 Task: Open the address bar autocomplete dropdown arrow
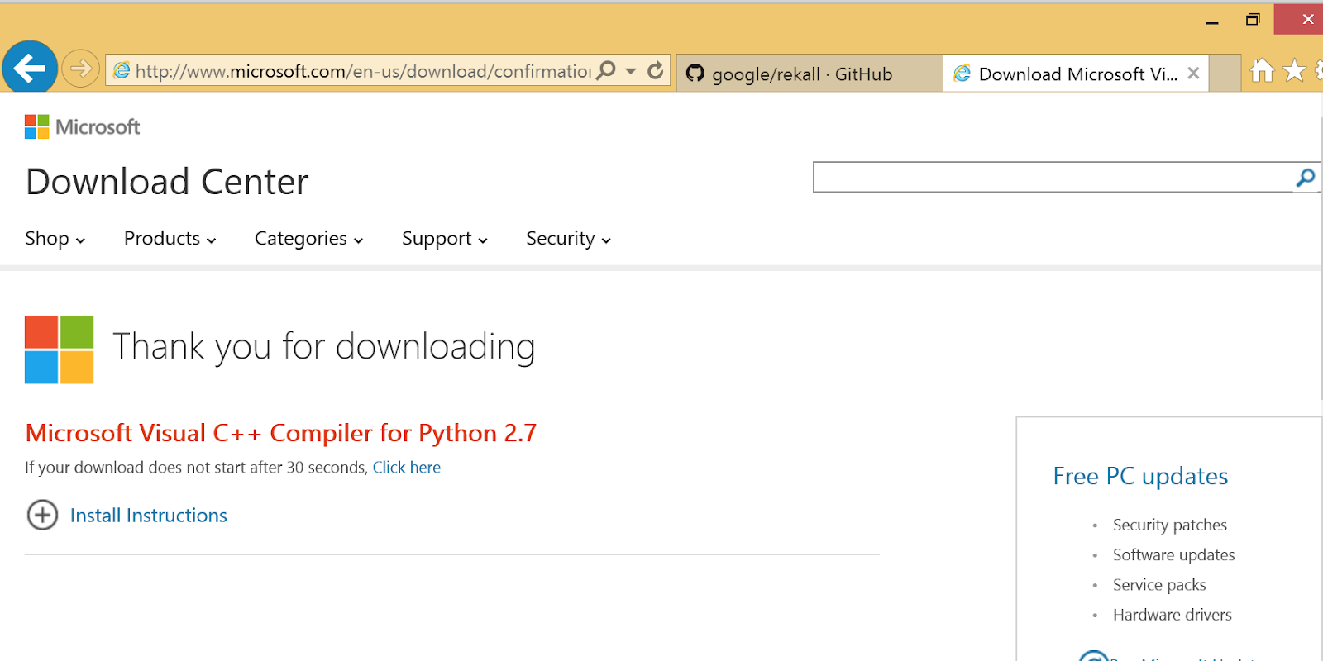click(x=631, y=71)
